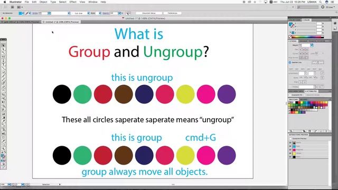
Task: Choose the bevel join corner option
Action: 307,53
